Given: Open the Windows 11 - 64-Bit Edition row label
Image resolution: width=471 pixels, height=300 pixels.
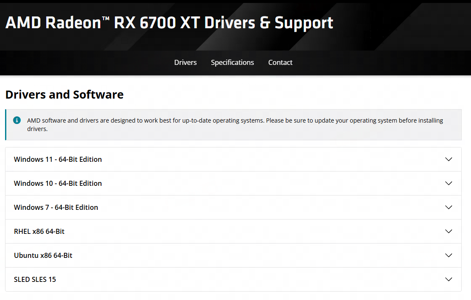Looking at the screenshot, I should (58, 159).
